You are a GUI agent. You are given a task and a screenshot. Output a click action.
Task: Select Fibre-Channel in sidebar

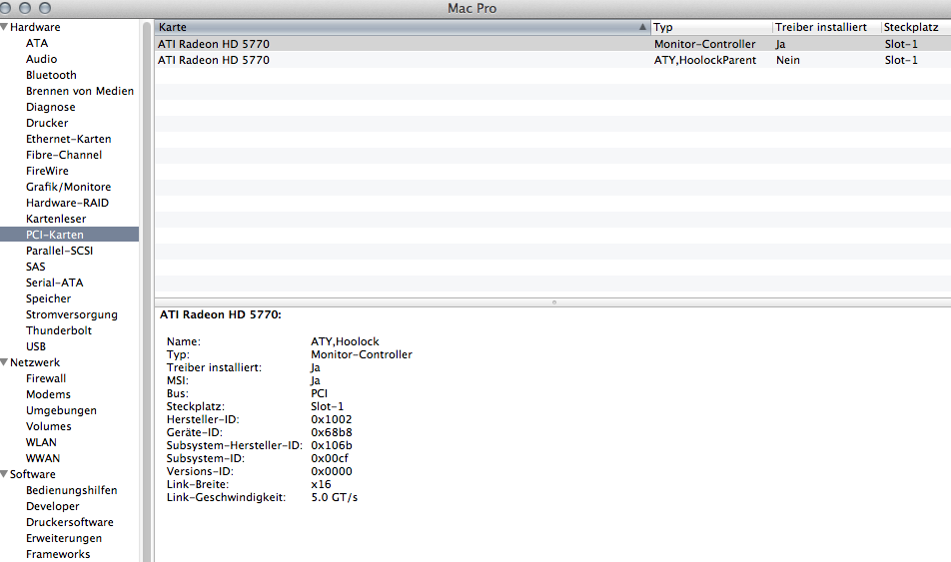tap(64, 155)
